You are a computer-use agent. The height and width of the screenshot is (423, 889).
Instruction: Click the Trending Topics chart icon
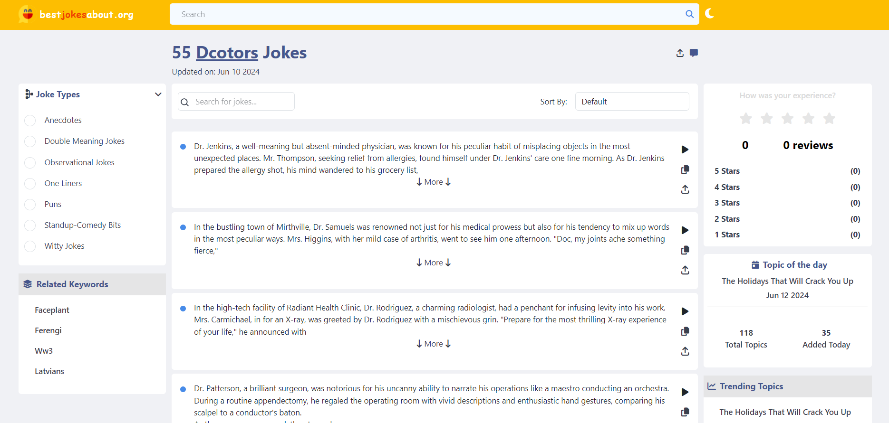pyautogui.click(x=712, y=386)
